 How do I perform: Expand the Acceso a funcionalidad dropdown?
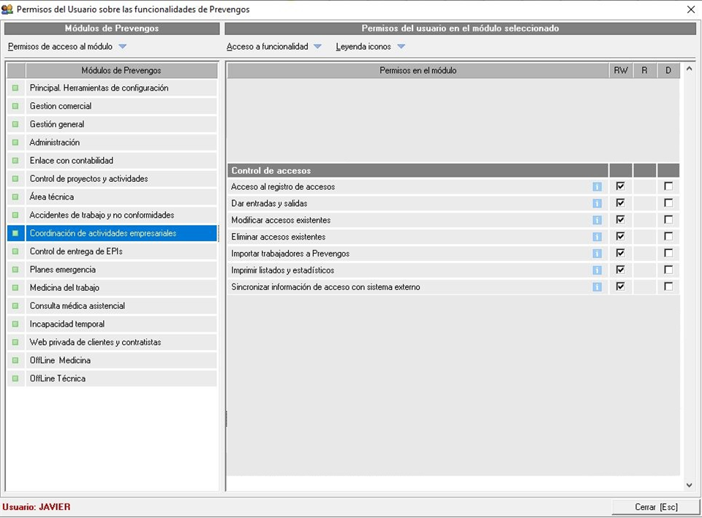point(317,47)
